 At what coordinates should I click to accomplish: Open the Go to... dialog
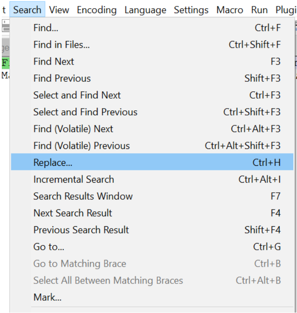pos(152,247)
